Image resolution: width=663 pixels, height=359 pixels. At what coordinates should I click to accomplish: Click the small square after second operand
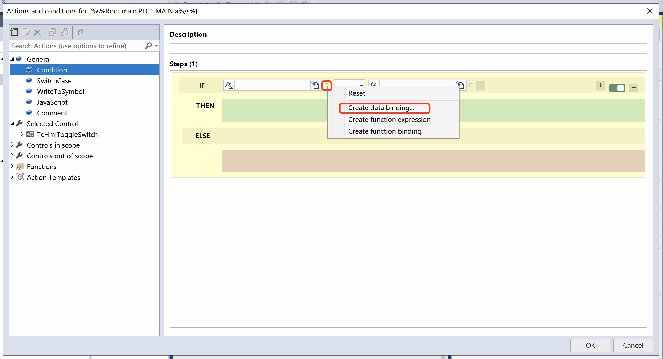(471, 86)
